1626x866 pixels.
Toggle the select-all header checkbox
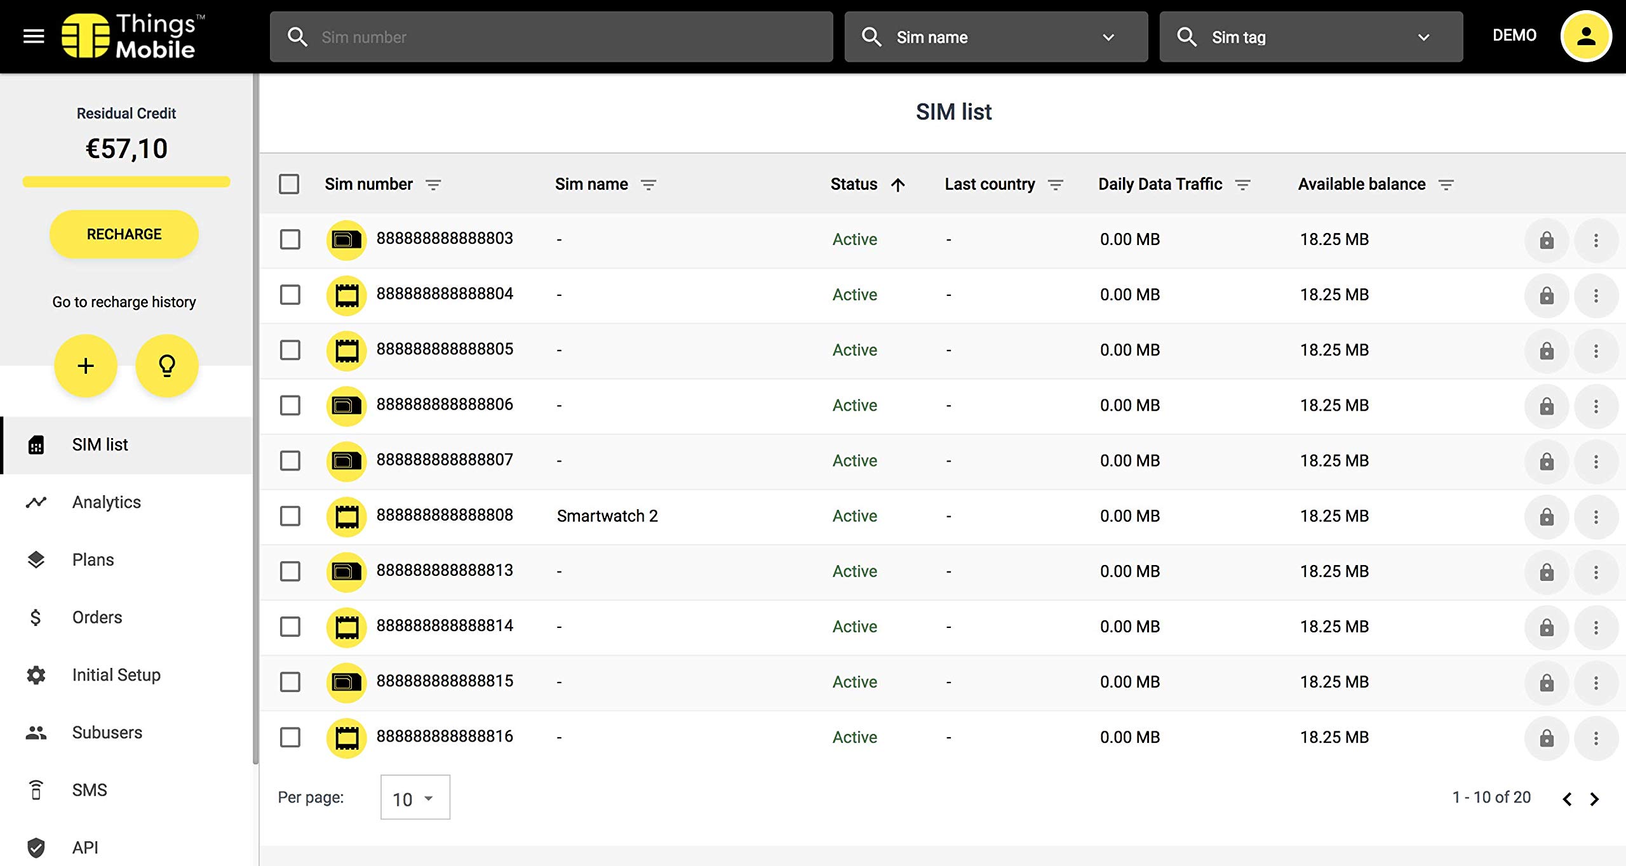pos(289,184)
